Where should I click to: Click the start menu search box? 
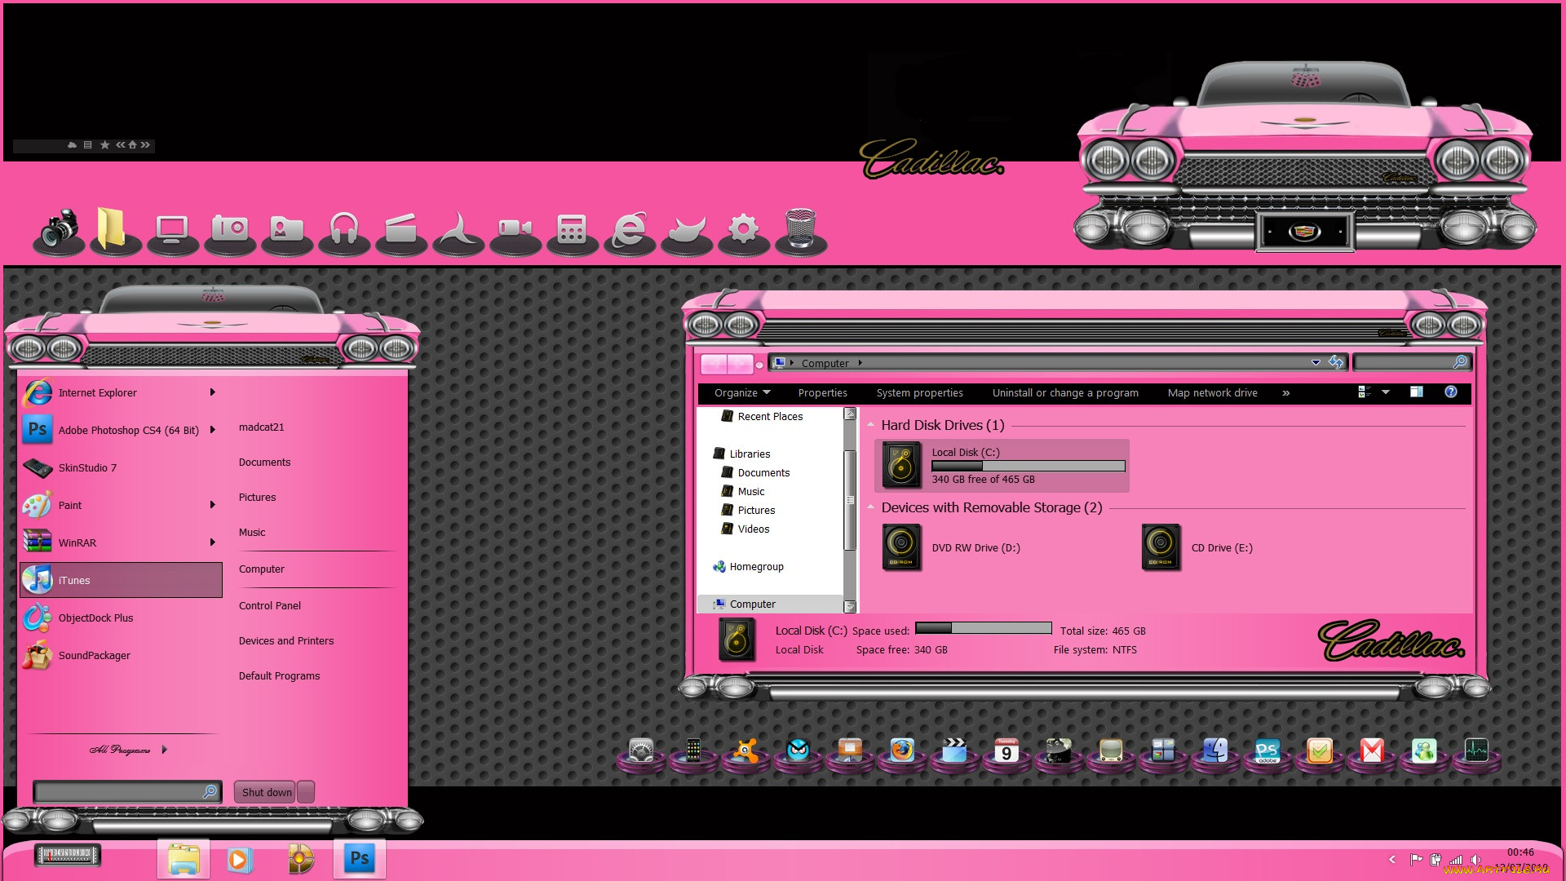[126, 791]
